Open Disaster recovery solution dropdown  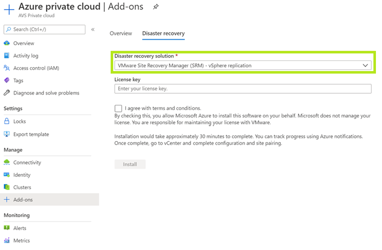point(243,66)
